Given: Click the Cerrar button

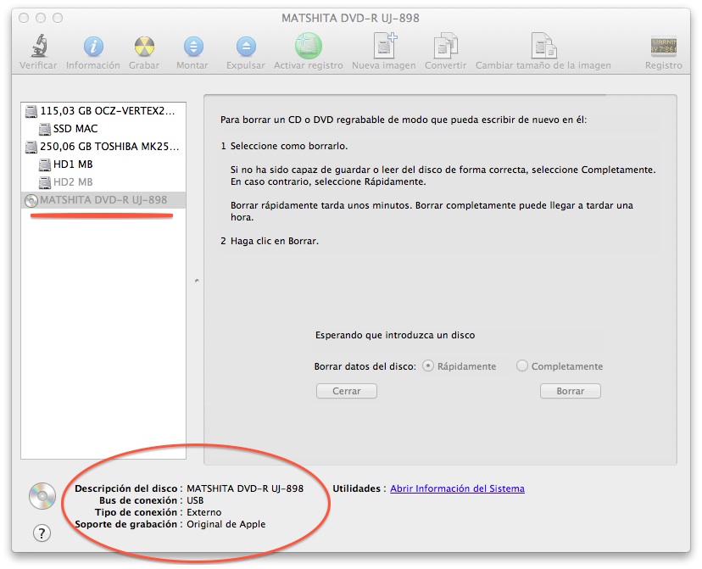Looking at the screenshot, I should point(346,391).
